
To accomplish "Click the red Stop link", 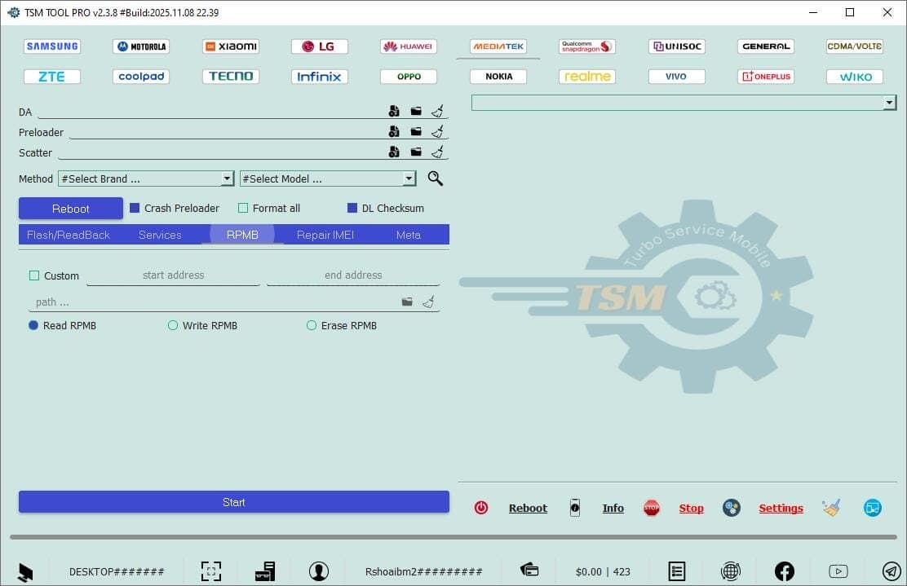I will click(691, 508).
